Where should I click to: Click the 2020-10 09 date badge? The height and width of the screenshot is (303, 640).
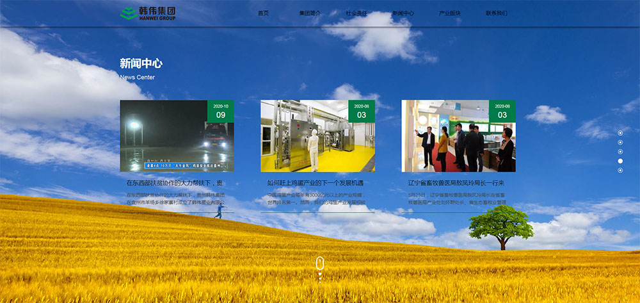coord(220,111)
